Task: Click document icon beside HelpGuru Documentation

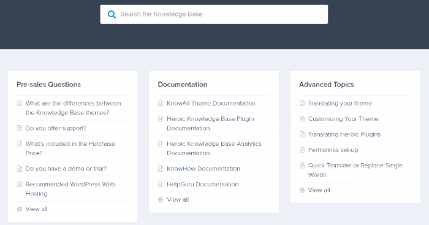Action: click(161, 184)
